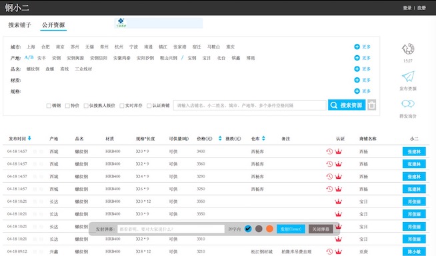The width and height of the screenshot is (436, 256).
Task: Toggle the 特价 checkbox
Action: (x=67, y=106)
